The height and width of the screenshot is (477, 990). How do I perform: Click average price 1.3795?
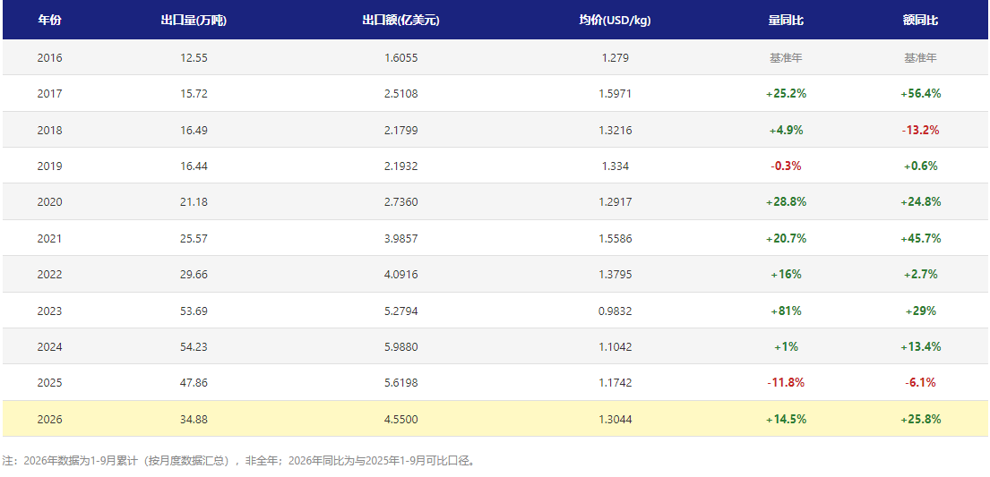coord(615,275)
